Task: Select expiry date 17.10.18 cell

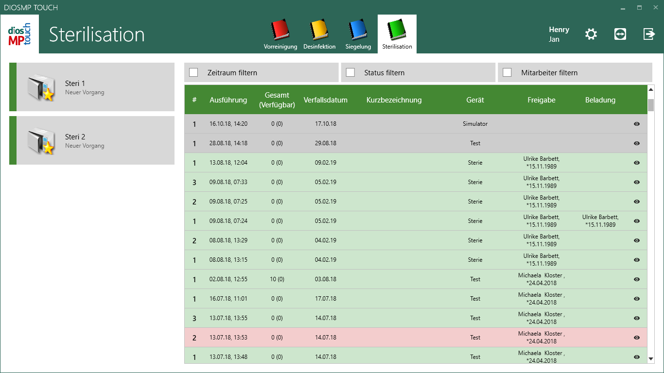Action: [326, 124]
